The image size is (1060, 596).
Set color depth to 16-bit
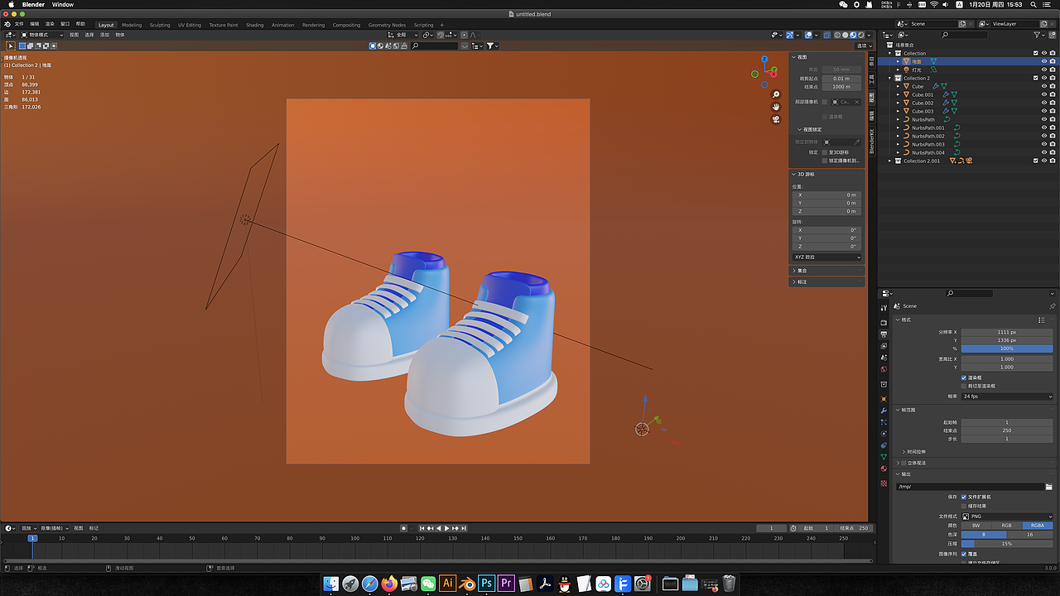tap(1030, 535)
